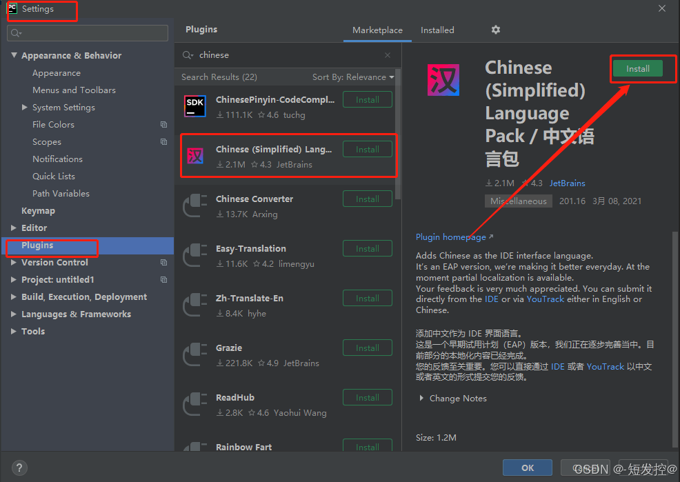
Task: Expand the System Settings tree node
Action: click(25, 107)
